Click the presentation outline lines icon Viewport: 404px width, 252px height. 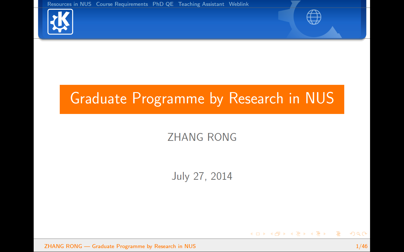[x=338, y=234]
